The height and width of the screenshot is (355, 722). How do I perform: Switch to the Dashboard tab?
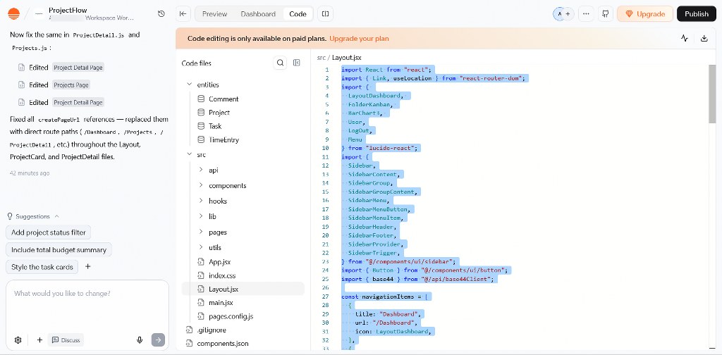pyautogui.click(x=258, y=14)
